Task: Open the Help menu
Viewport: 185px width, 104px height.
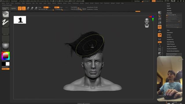Action: pos(122,3)
